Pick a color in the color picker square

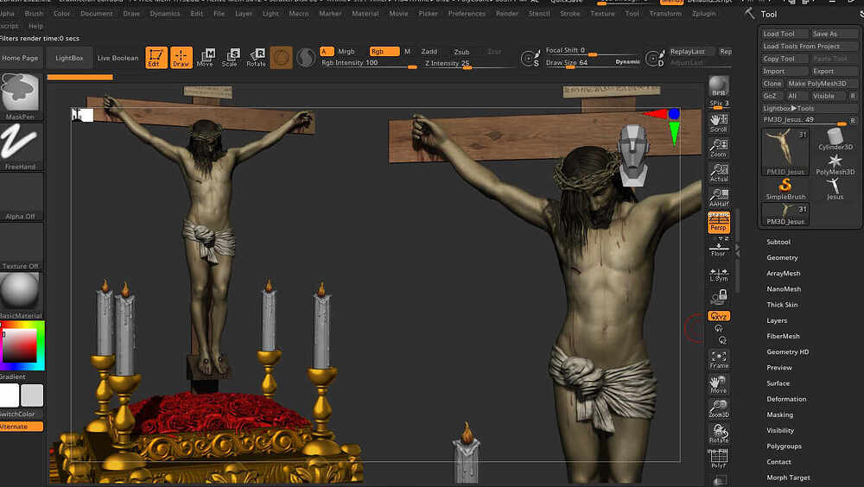[x=20, y=346]
